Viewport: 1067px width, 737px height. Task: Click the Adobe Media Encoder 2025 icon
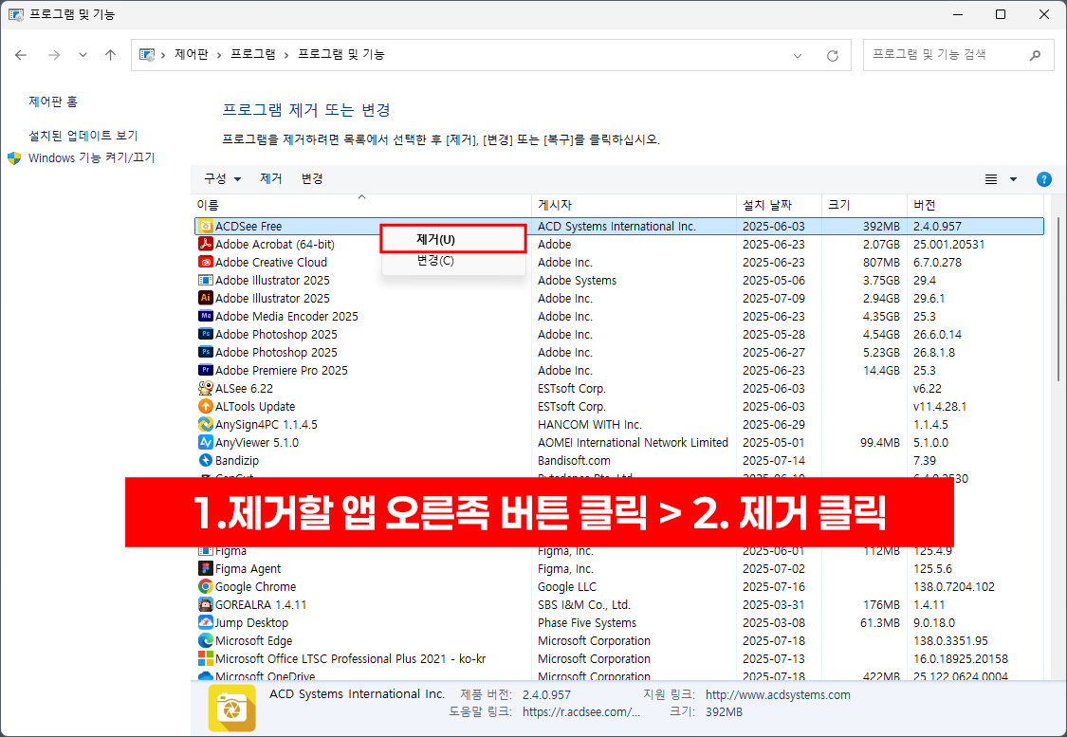coord(206,316)
